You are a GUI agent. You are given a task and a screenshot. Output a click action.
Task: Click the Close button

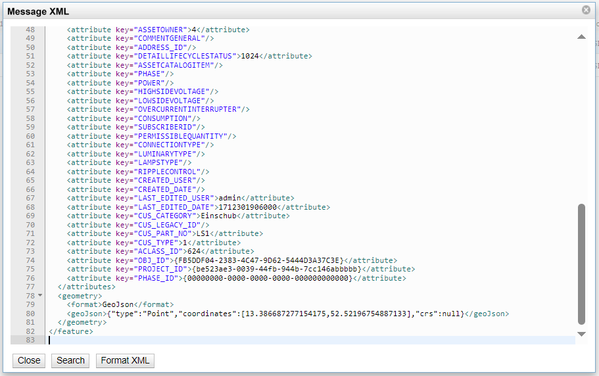tap(29, 360)
